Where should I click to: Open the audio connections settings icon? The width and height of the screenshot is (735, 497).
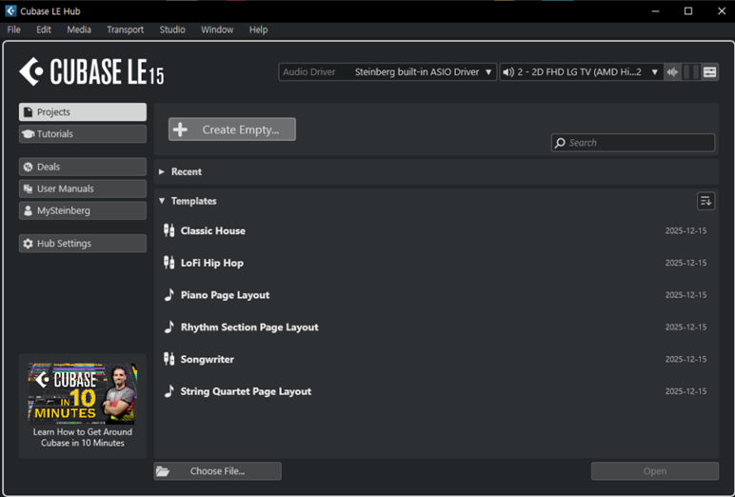point(710,72)
